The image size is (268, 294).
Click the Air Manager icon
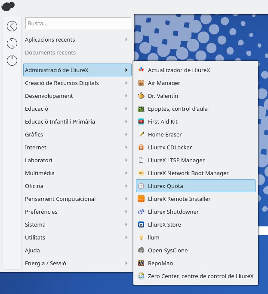click(141, 83)
